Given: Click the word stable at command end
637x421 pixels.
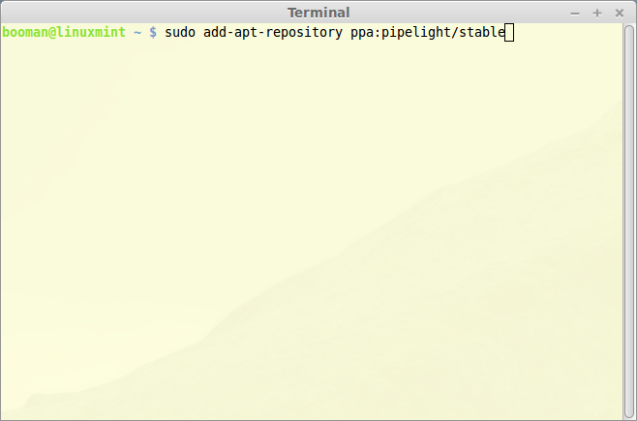Looking at the screenshot, I should pyautogui.click(x=481, y=32).
